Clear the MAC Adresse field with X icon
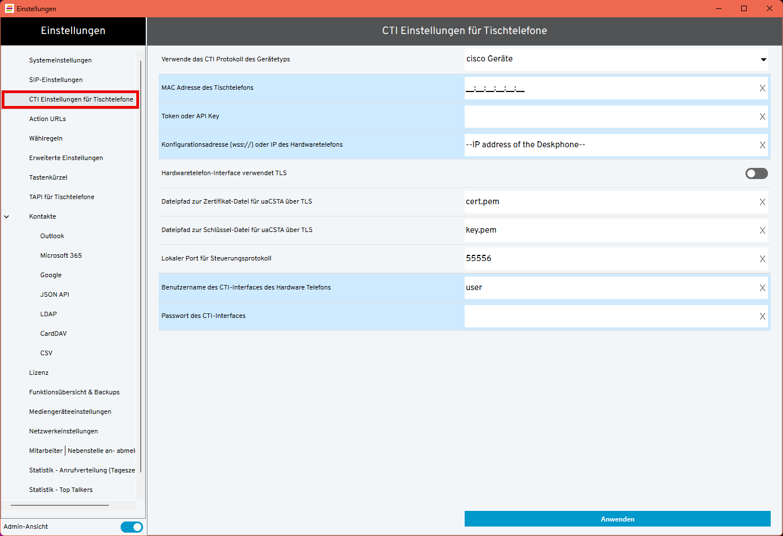This screenshot has height=536, width=783. point(762,88)
